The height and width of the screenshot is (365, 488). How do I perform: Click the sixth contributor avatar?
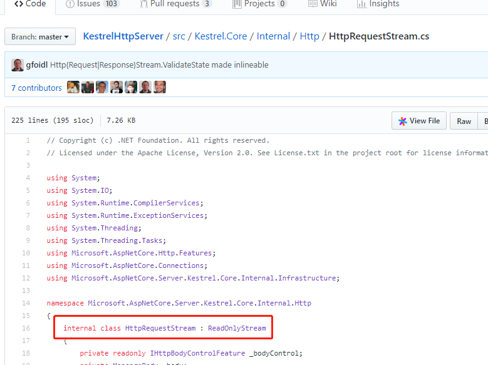click(x=145, y=87)
